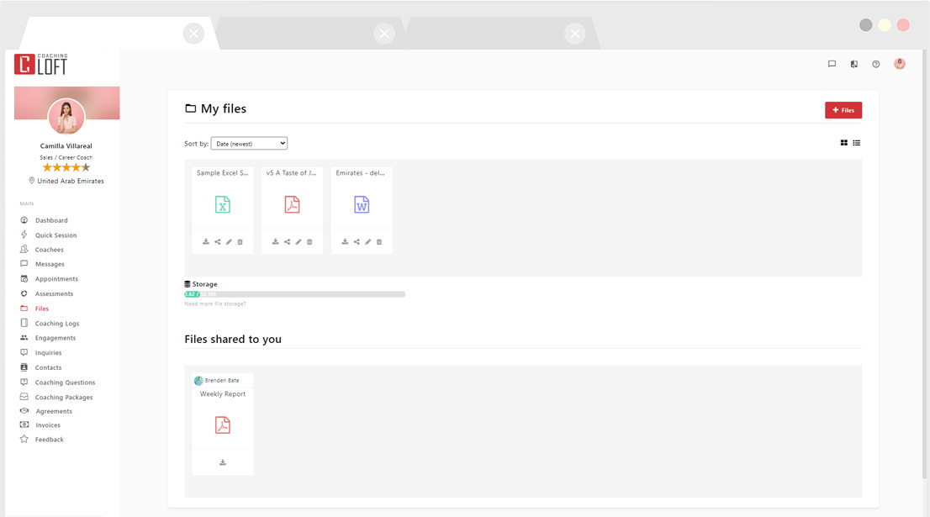Go to Dashboard in sidebar
The width and height of the screenshot is (930, 517).
[51, 220]
